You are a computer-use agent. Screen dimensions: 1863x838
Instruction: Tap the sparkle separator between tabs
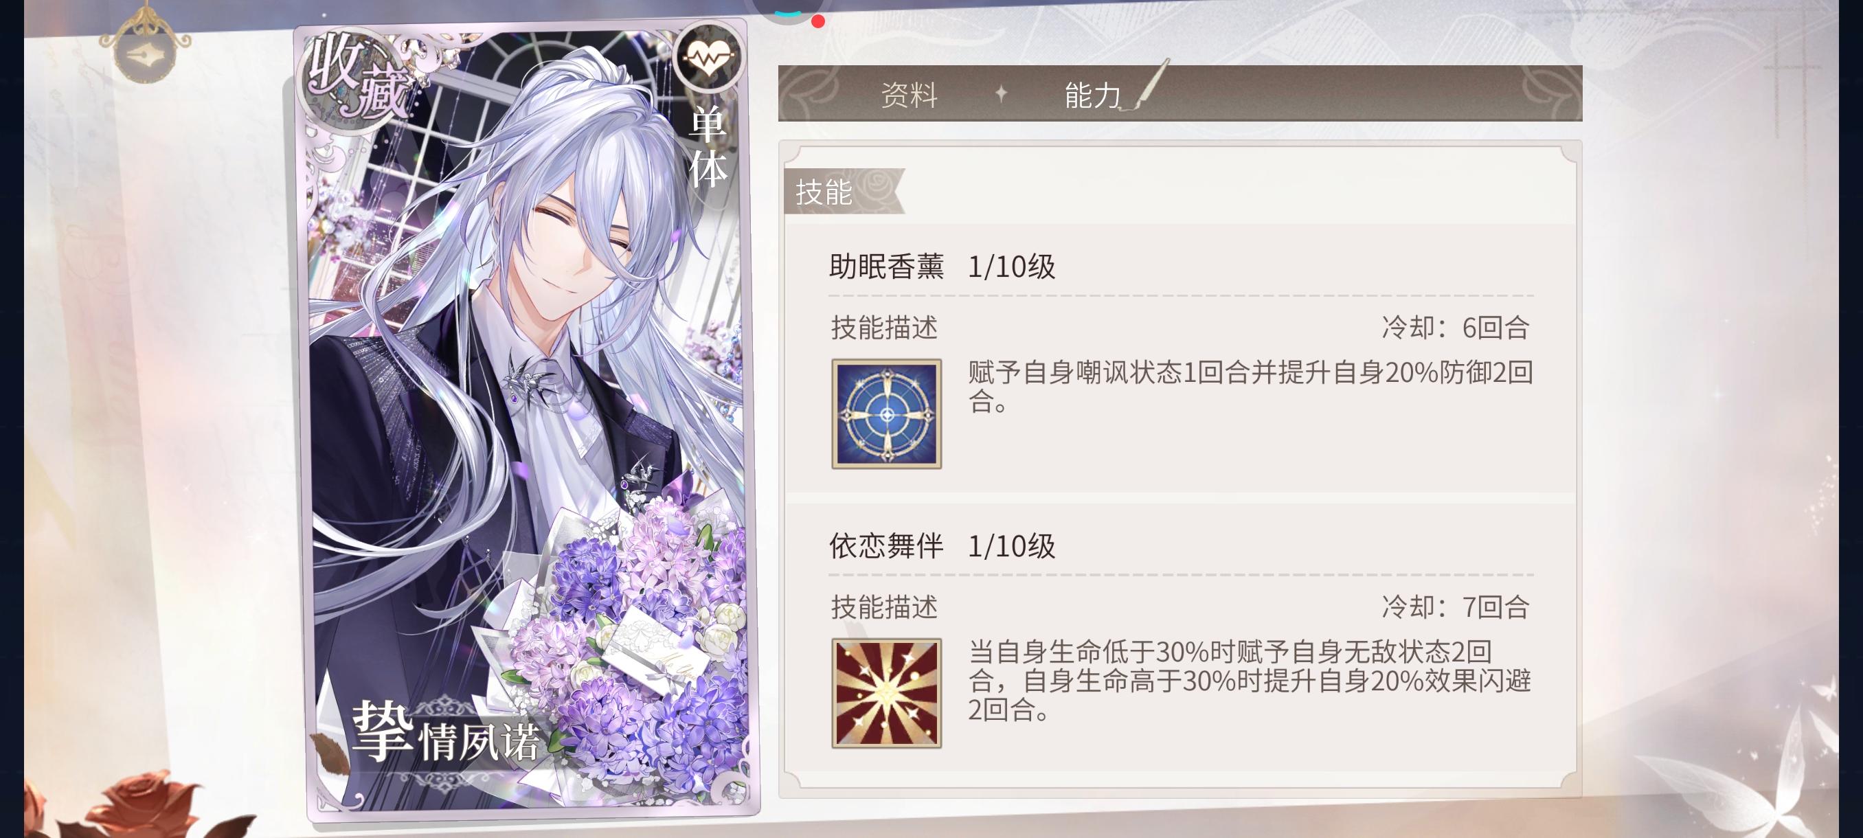click(x=1001, y=93)
